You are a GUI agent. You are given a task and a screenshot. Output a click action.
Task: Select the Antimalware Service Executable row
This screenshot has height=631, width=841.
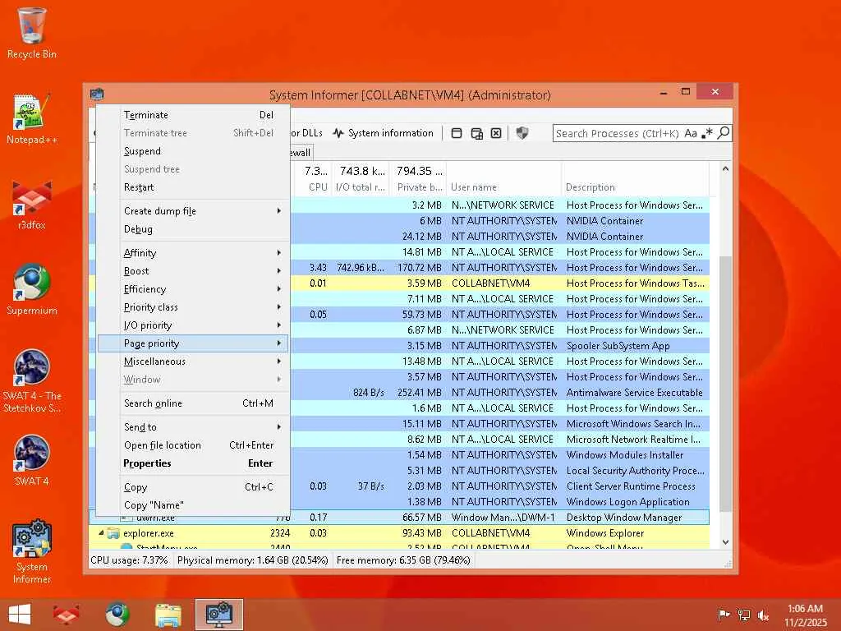[x=500, y=392]
